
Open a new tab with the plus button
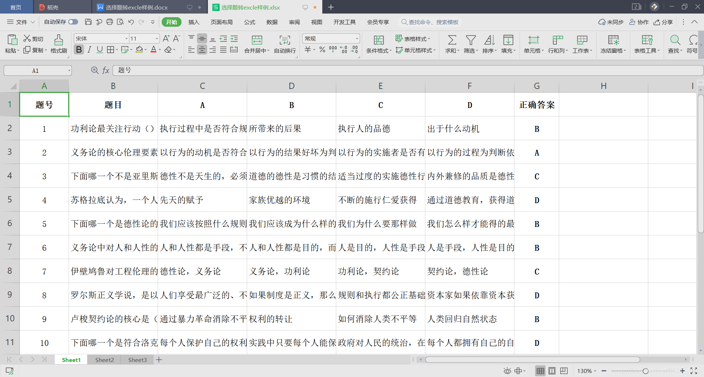pos(331,7)
